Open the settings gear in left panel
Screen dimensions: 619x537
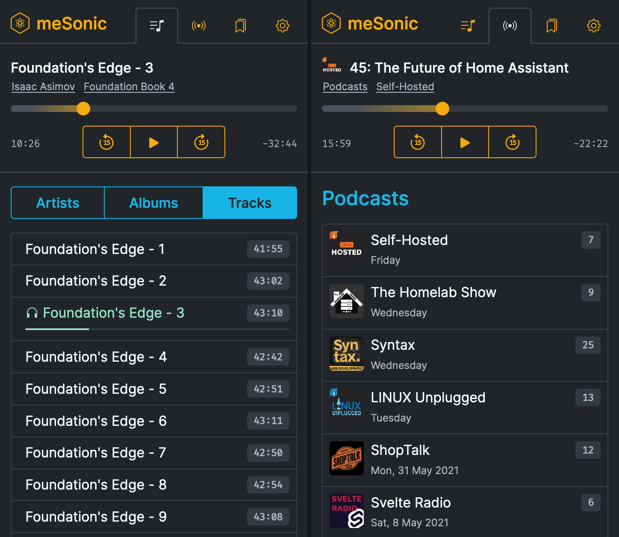click(283, 26)
